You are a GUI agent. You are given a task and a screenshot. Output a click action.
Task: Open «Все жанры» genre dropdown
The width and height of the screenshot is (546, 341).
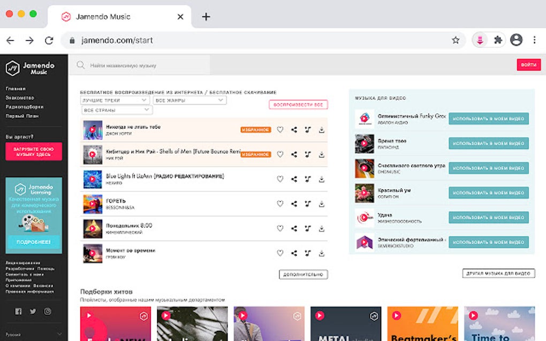click(189, 100)
